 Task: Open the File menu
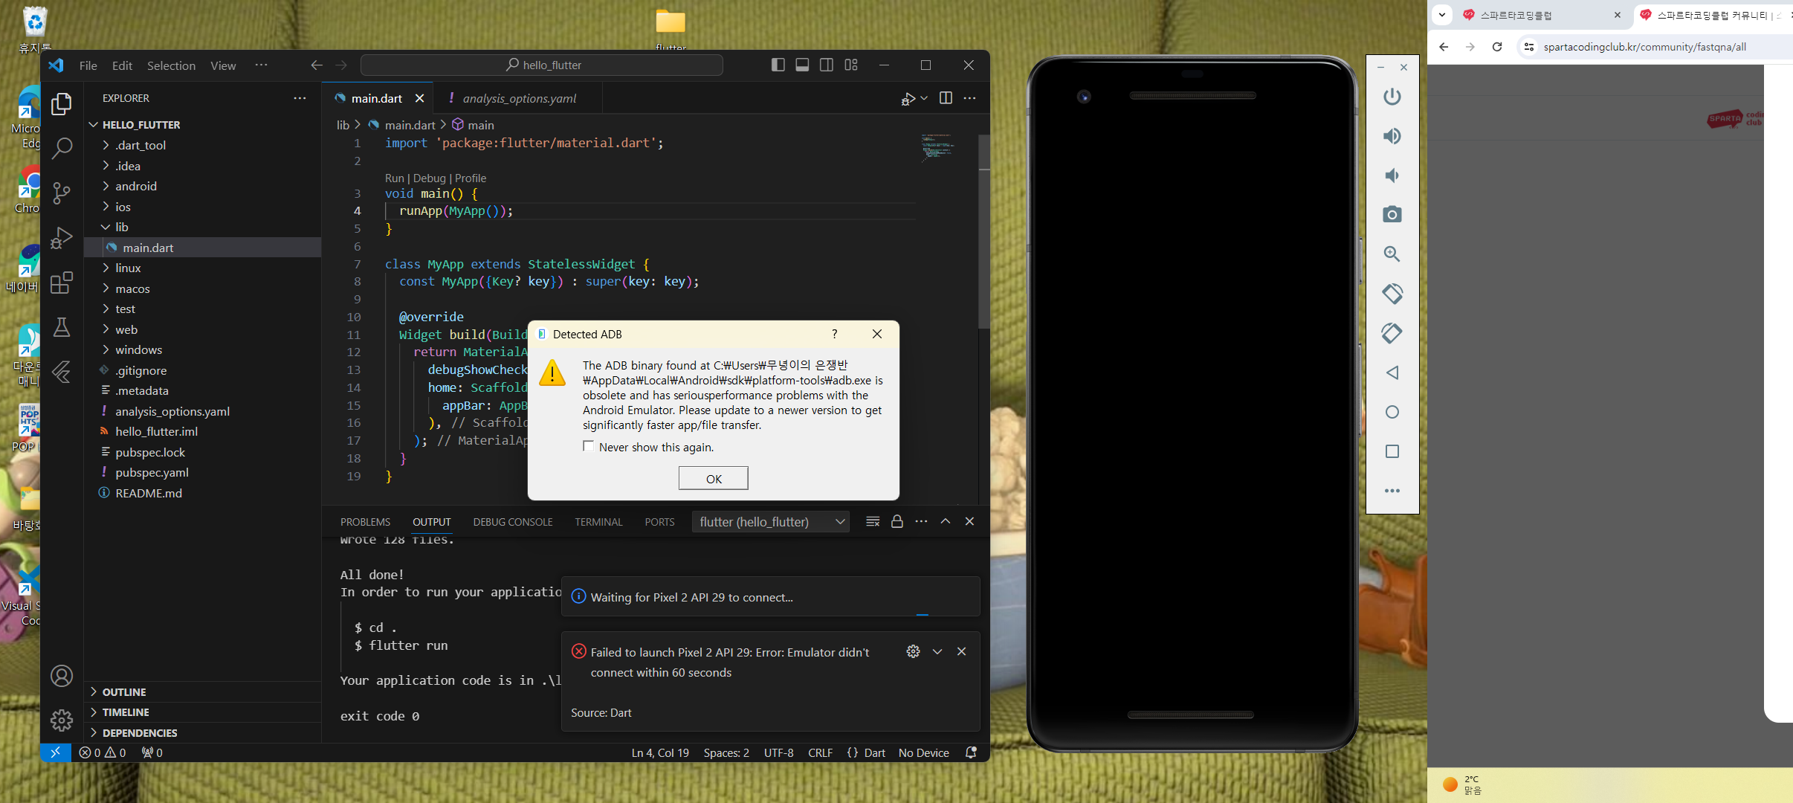pos(88,65)
